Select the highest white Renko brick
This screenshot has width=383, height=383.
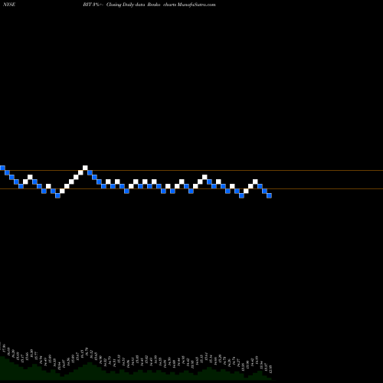tap(85, 168)
